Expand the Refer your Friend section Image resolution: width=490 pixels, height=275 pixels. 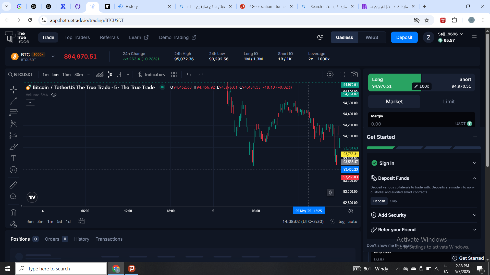pyautogui.click(x=475, y=230)
